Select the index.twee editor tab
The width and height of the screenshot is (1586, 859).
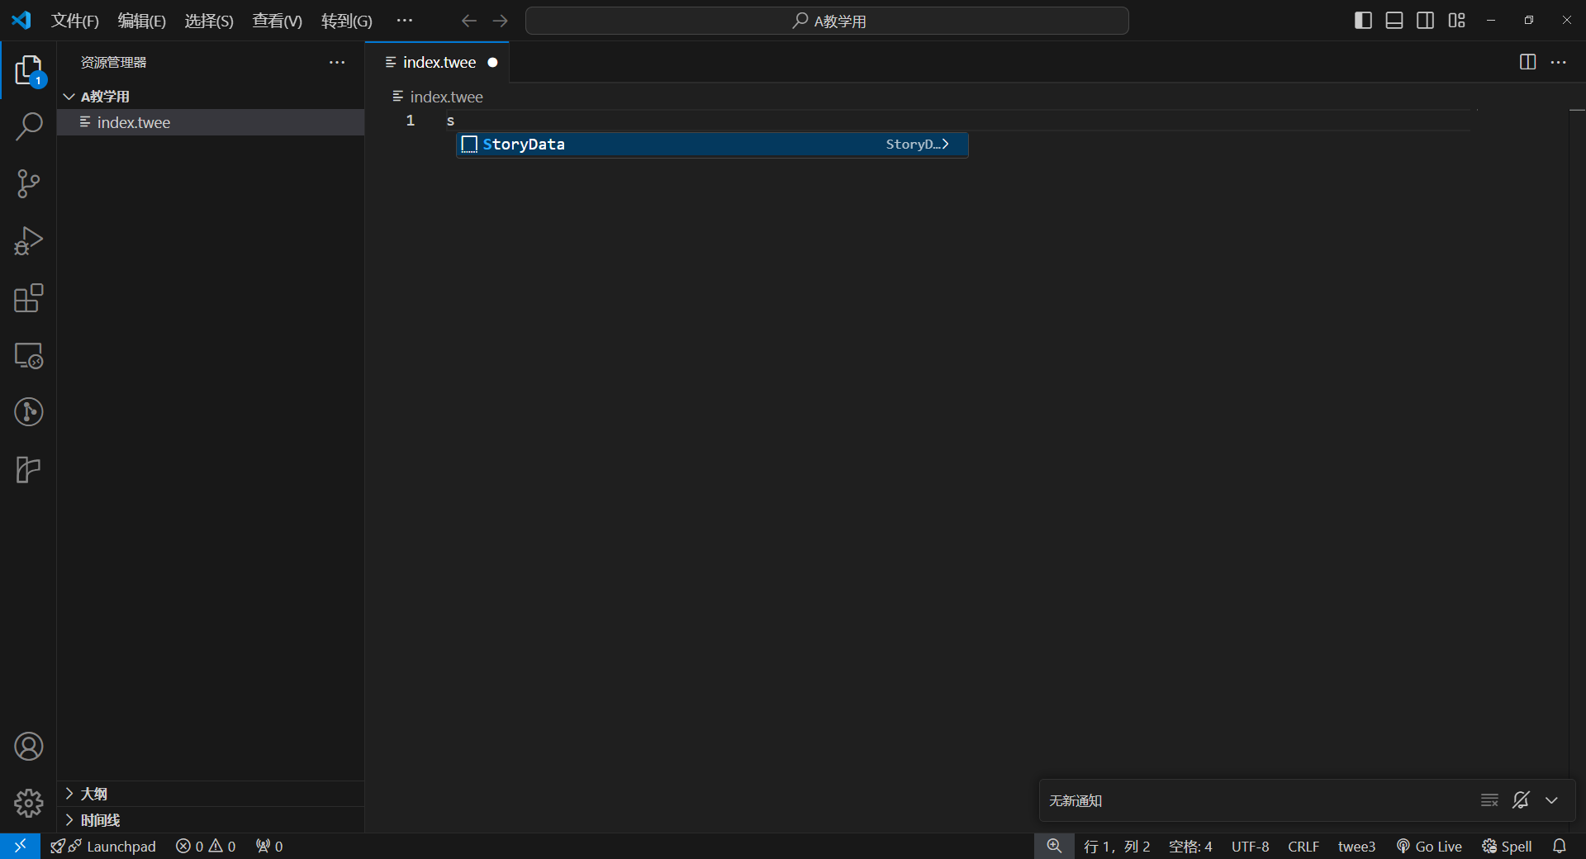click(x=438, y=62)
